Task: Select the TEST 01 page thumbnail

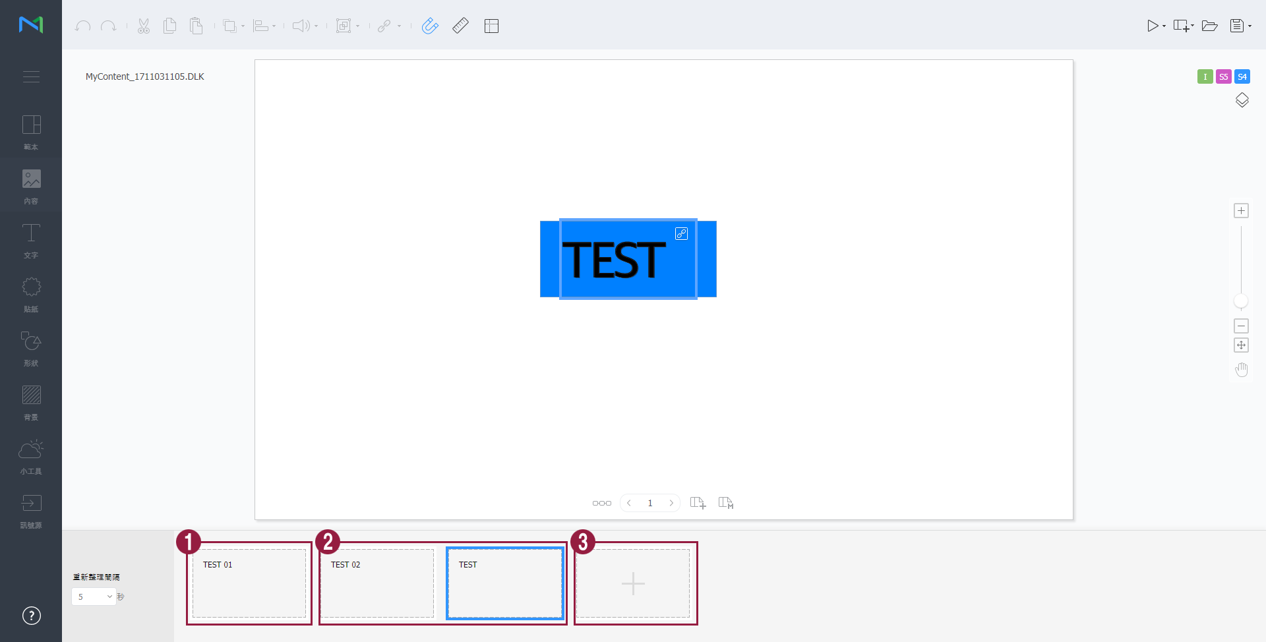Action: pyautogui.click(x=249, y=583)
